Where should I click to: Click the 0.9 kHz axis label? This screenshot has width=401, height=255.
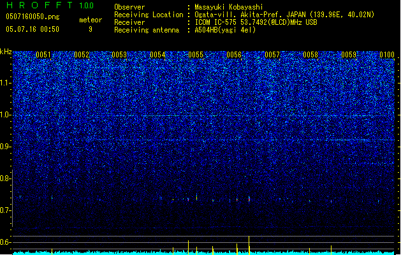coord(5,147)
